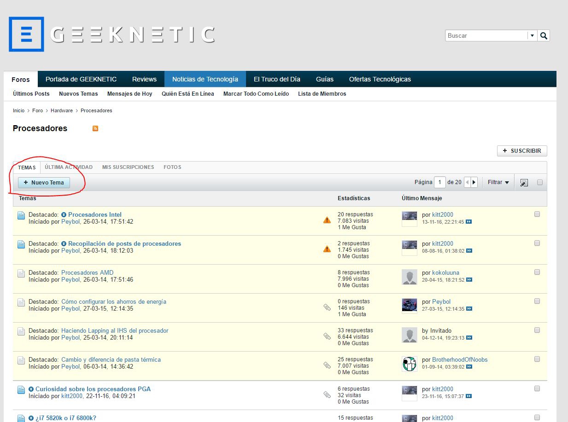Open Últimos Posts link
Image resolution: width=568 pixels, height=422 pixels.
click(31, 94)
